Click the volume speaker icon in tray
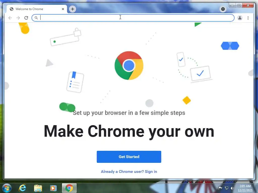The height and width of the screenshot is (193, 258). (x=232, y=188)
